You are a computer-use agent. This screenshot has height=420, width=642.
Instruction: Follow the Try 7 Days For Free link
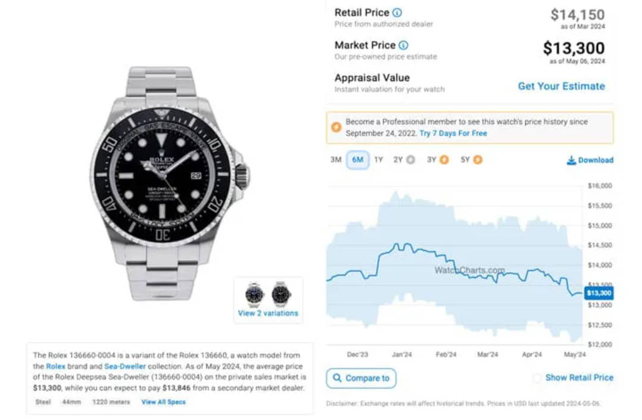(x=453, y=133)
